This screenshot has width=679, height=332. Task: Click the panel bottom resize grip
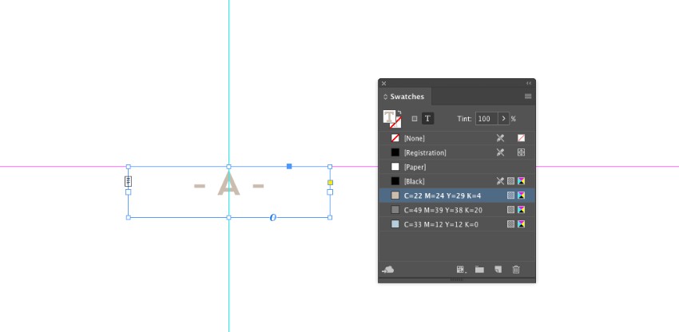(456, 279)
